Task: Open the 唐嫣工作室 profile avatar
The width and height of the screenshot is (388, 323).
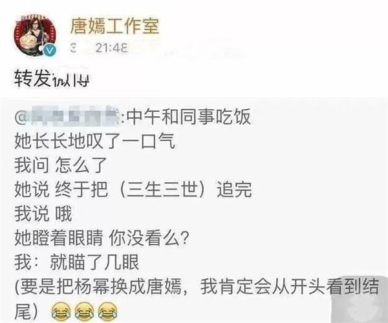Action: pyautogui.click(x=35, y=36)
